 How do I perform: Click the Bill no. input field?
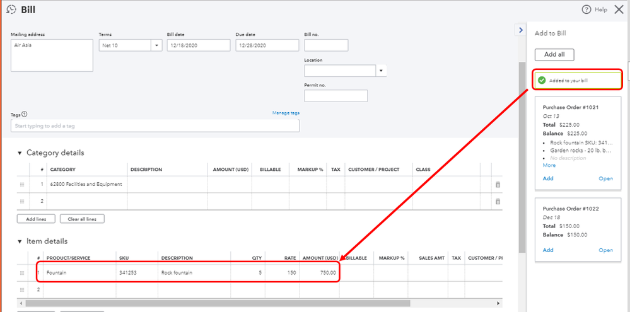(326, 45)
